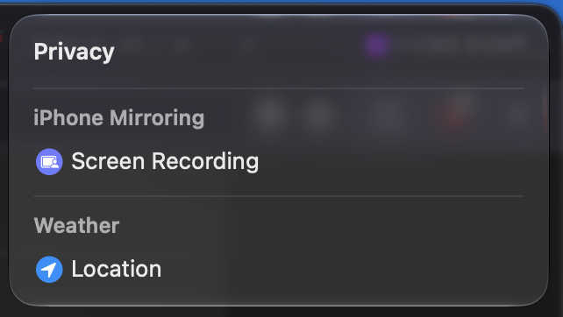563x317 pixels.
Task: Click blurred text right of purple dot
Action: (461, 44)
